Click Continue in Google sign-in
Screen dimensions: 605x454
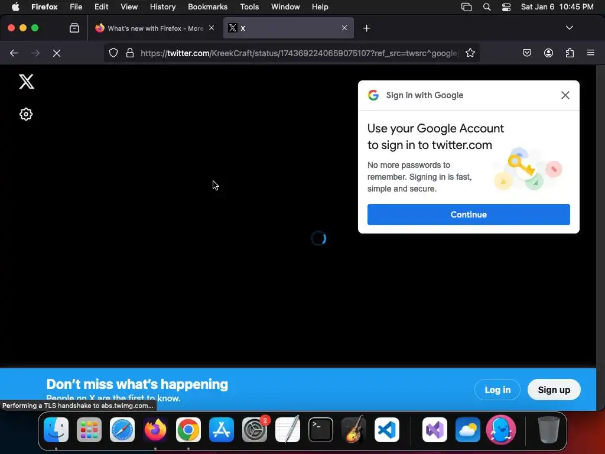(x=469, y=214)
